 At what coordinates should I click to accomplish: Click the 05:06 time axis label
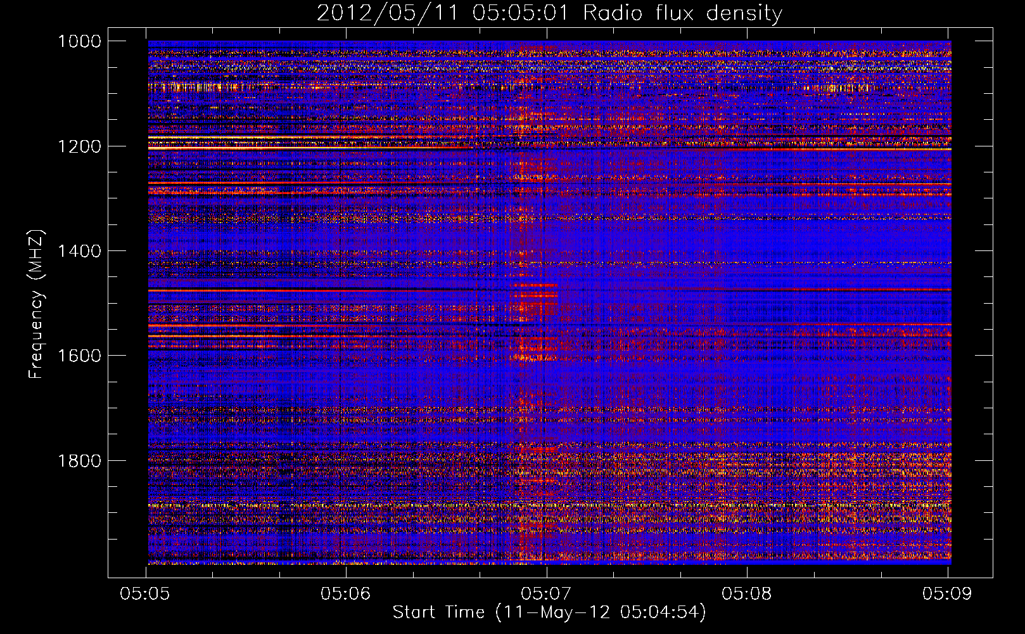point(347,593)
